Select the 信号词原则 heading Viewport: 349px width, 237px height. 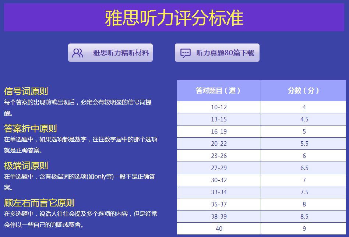26,91
